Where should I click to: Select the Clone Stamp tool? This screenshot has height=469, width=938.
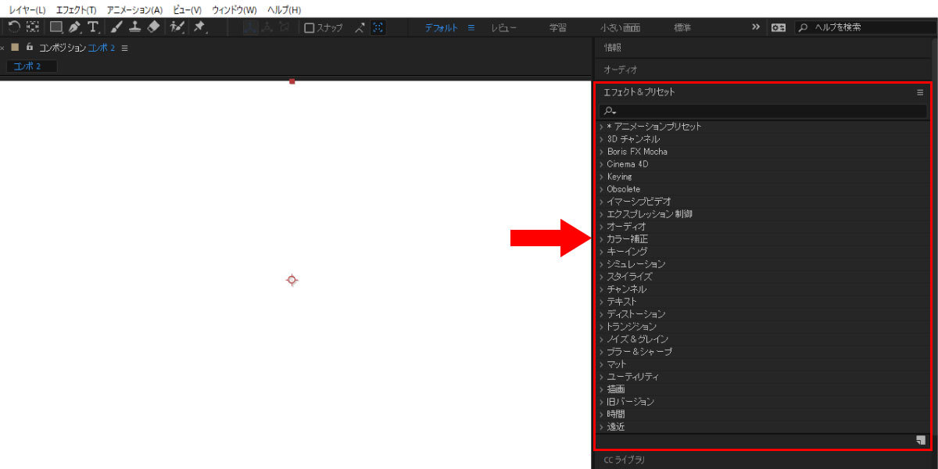coord(134,27)
